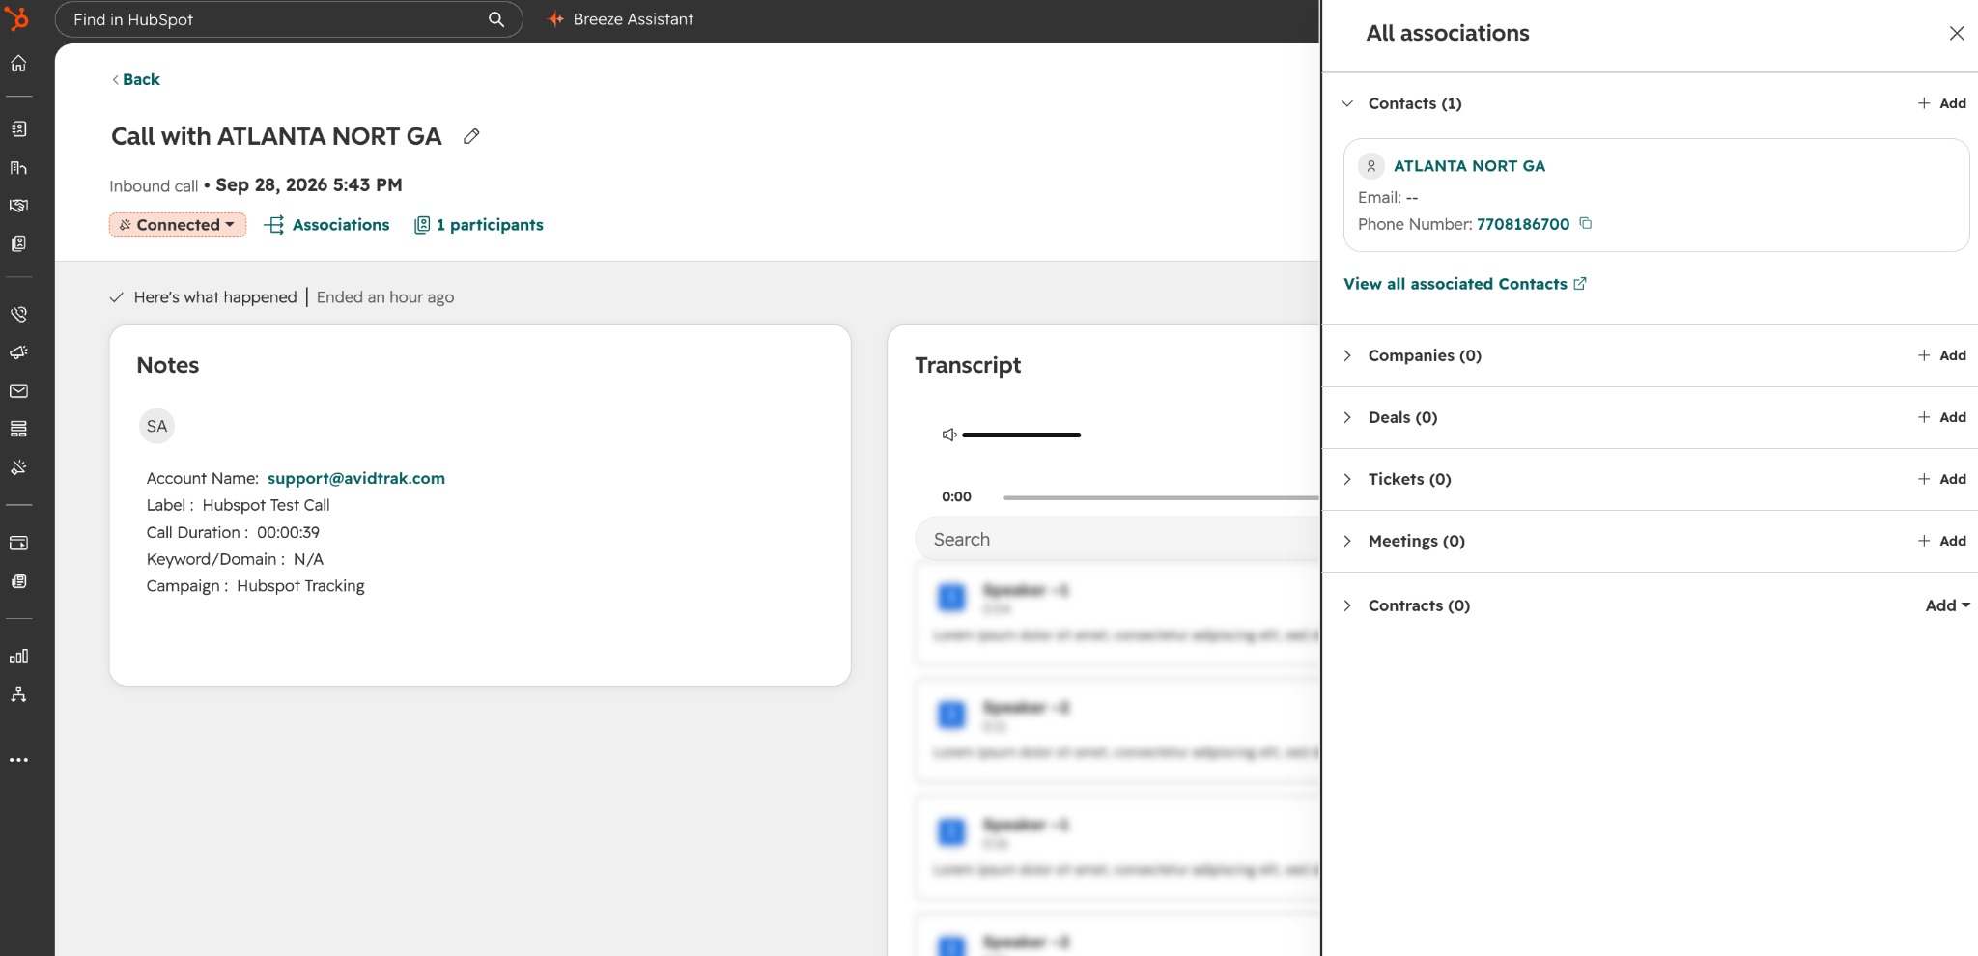Open the home icon in the sidebar
The image size is (1978, 956).
tap(18, 64)
